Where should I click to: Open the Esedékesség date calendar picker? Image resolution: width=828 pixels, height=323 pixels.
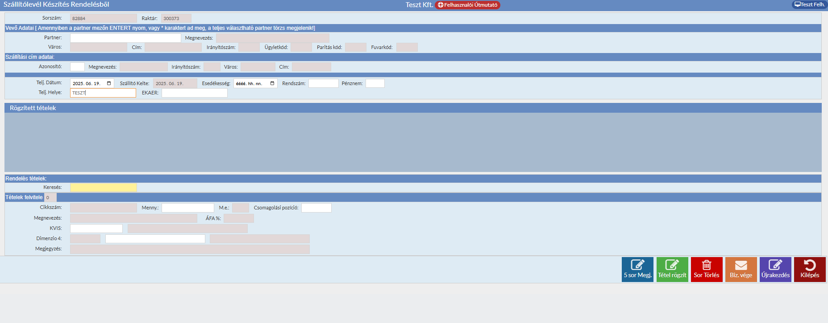pyautogui.click(x=272, y=83)
